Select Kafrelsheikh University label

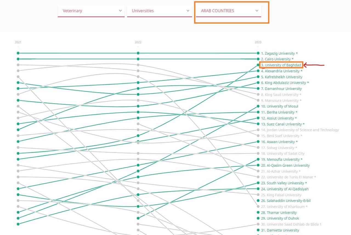[282, 77]
